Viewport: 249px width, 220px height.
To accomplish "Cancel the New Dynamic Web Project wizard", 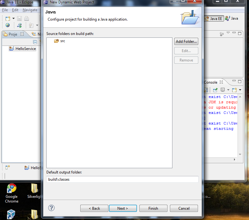I will point(184,208).
